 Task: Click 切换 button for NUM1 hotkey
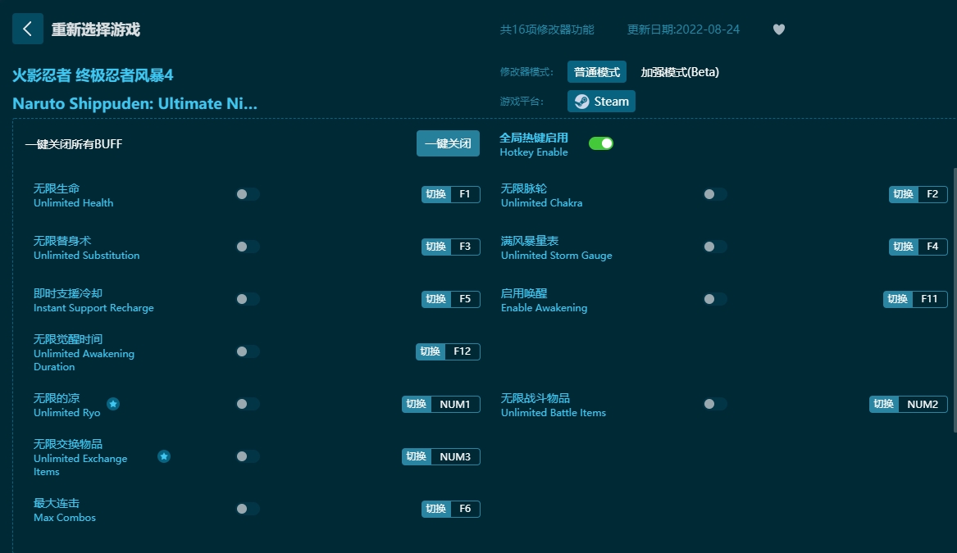[x=417, y=404]
